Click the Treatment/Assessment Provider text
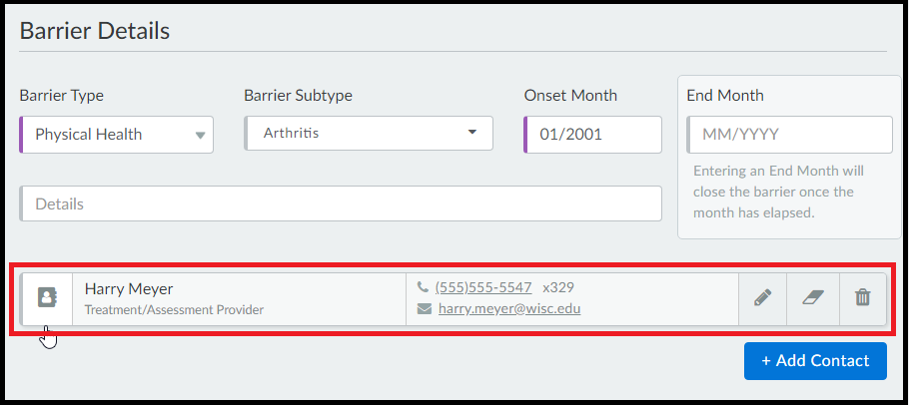The width and height of the screenshot is (909, 405). tap(174, 310)
